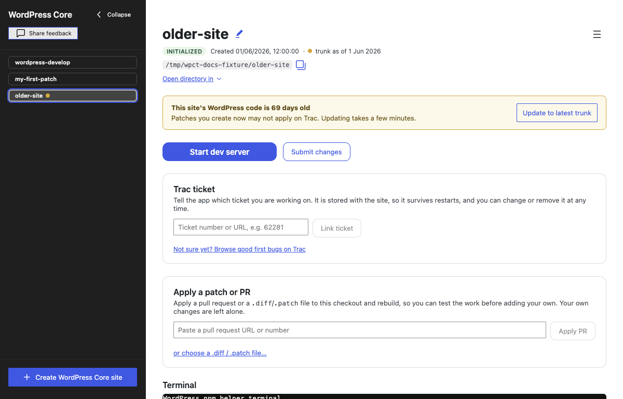Click the Link ticket button
Image resolution: width=623 pixels, height=399 pixels.
[x=337, y=228]
